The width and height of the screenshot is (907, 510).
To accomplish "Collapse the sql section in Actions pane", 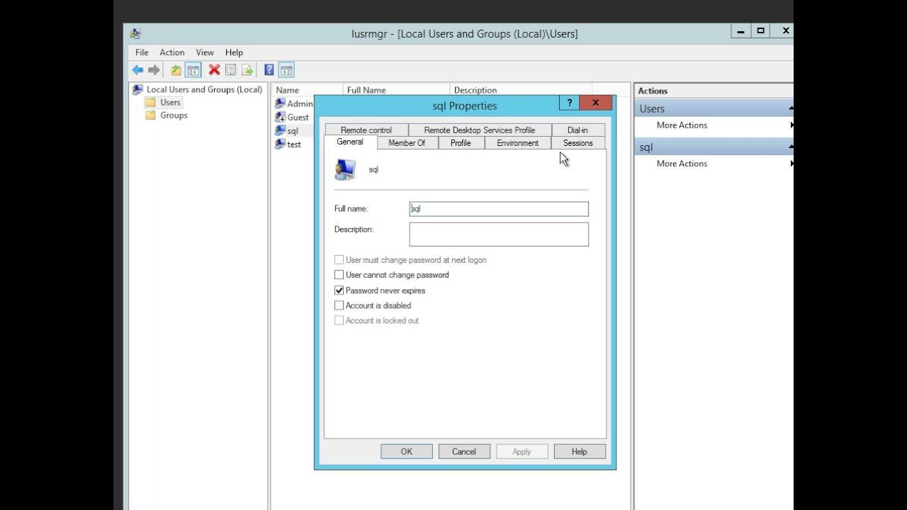I will tap(790, 147).
